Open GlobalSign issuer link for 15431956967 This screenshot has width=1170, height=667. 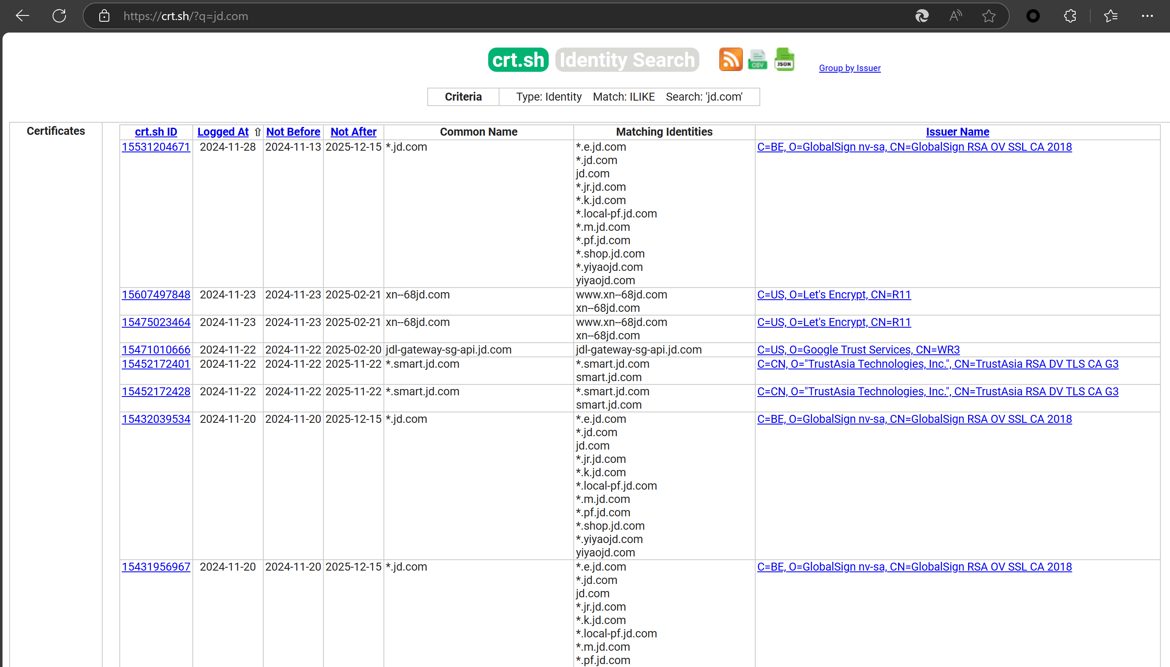point(914,567)
